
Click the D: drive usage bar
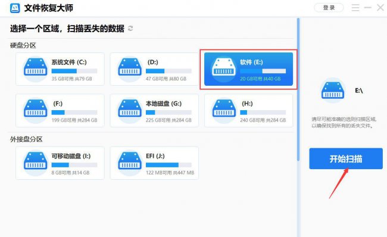click(168, 71)
